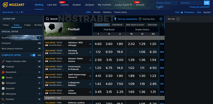
Task: Click the Promotions megaphone icon
Action: [x=182, y=12]
